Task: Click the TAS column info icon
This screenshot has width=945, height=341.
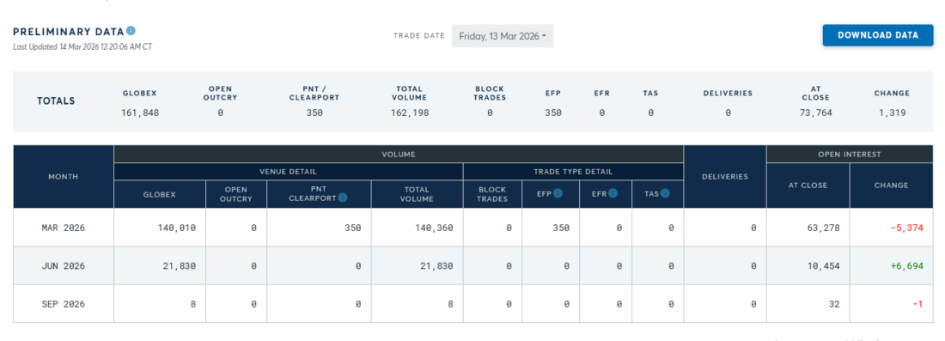Action: click(665, 193)
